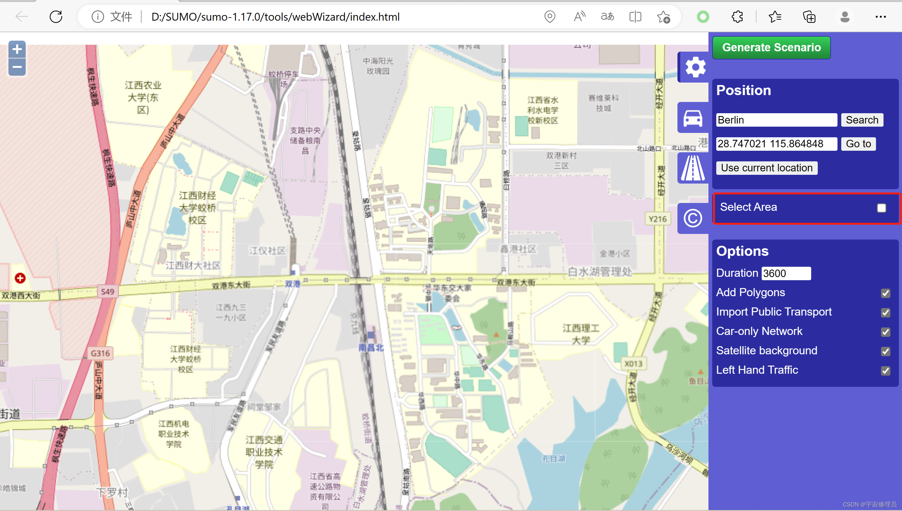Zoom out the map with minus
This screenshot has width=902, height=511.
point(17,67)
